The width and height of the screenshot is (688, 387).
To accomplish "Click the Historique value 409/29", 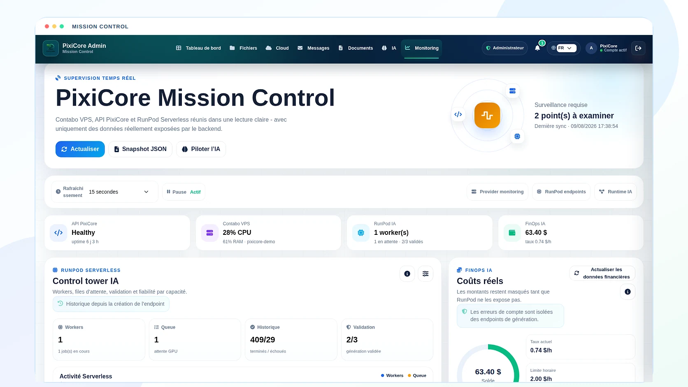I will [263, 340].
